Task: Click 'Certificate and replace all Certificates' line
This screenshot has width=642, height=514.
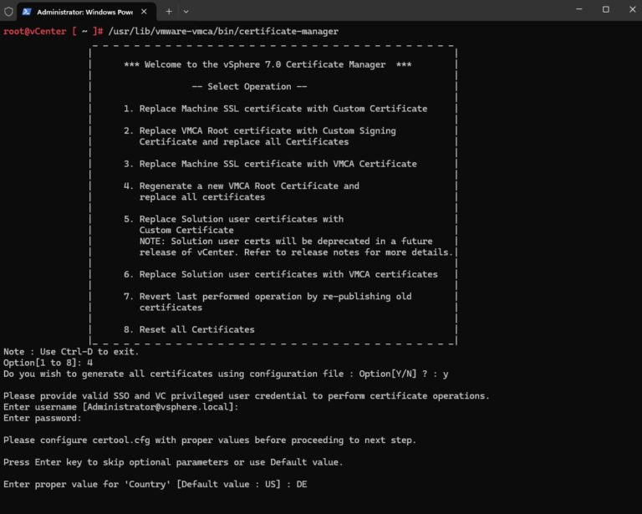Action: (244, 142)
